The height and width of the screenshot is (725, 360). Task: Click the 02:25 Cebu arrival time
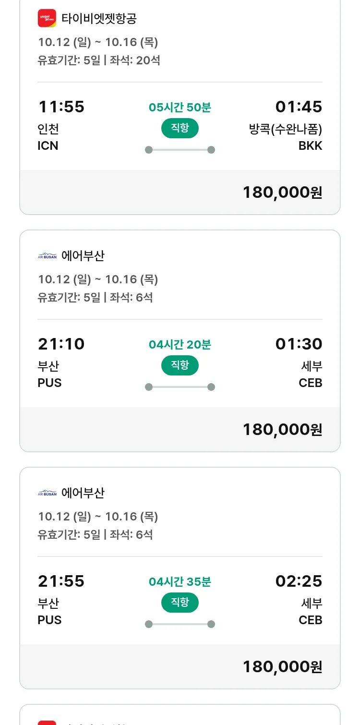coord(299,581)
